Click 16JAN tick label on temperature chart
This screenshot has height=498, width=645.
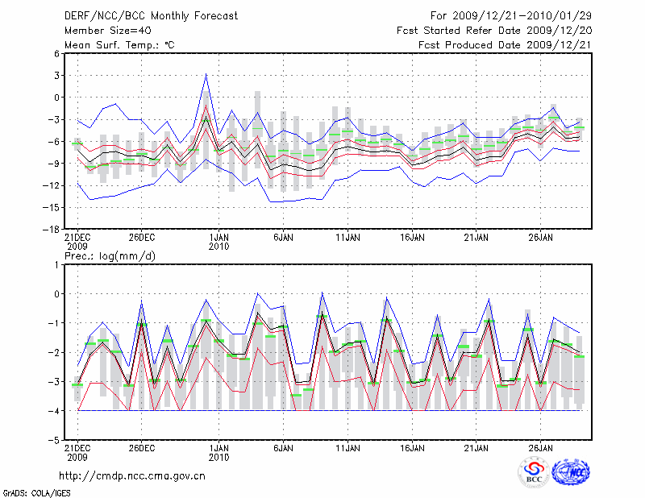(412, 238)
